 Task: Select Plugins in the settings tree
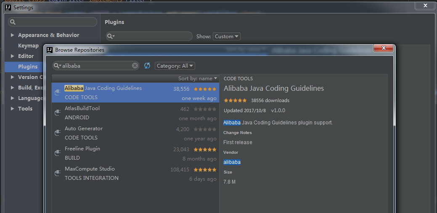28,66
